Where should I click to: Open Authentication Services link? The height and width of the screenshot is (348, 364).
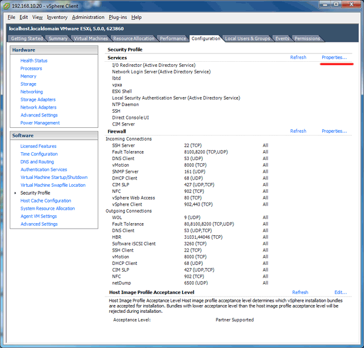[44, 169]
